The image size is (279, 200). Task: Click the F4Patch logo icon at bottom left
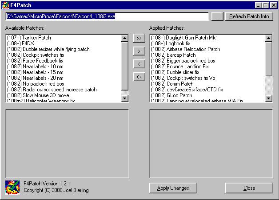12,188
